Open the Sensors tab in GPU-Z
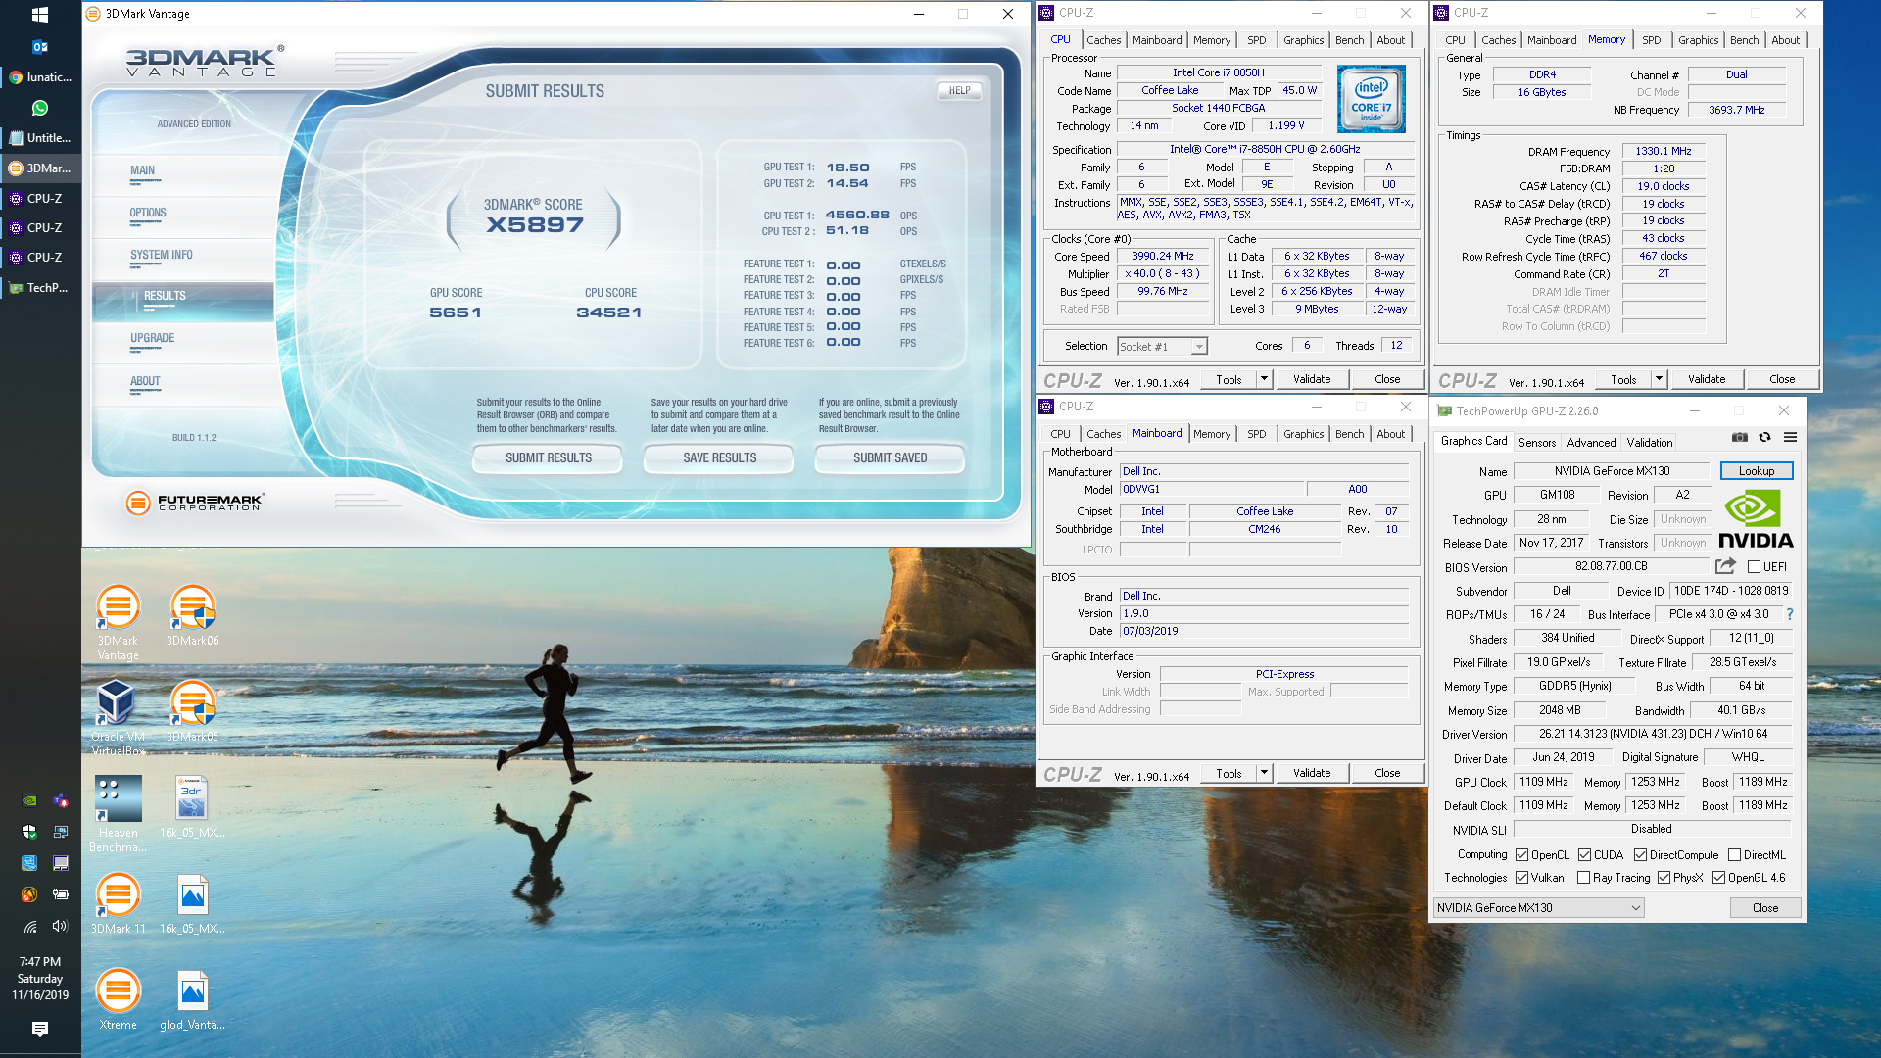Screen dimensions: 1881x1058 point(1536,442)
